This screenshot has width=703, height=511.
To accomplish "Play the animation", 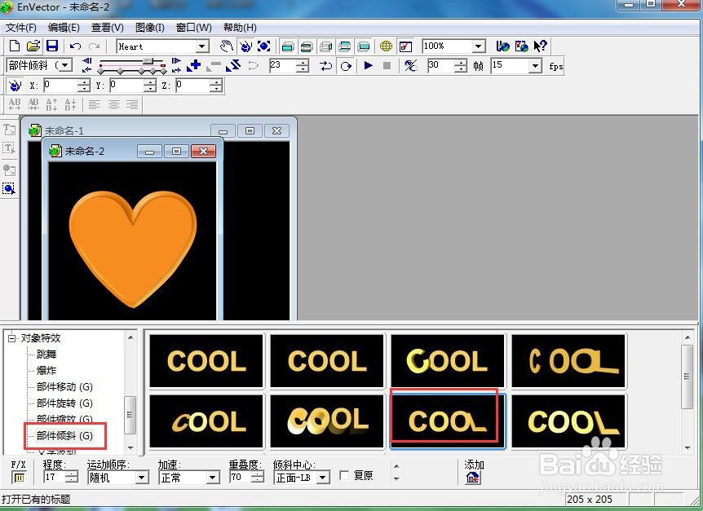I will (x=368, y=65).
